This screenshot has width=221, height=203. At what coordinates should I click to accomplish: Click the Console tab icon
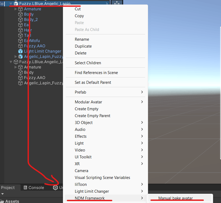point(25,187)
